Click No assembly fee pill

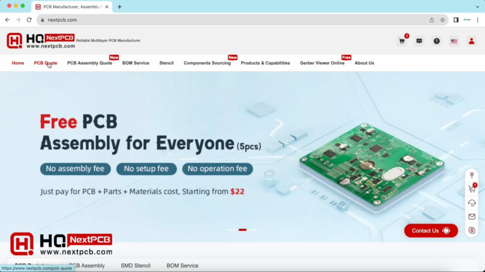point(75,169)
